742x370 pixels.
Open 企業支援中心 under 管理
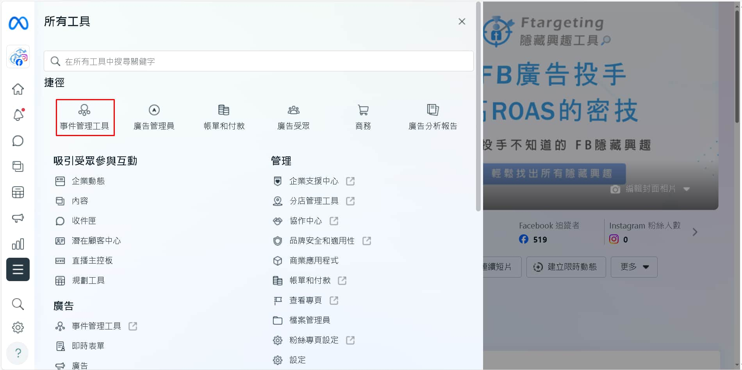coord(314,181)
